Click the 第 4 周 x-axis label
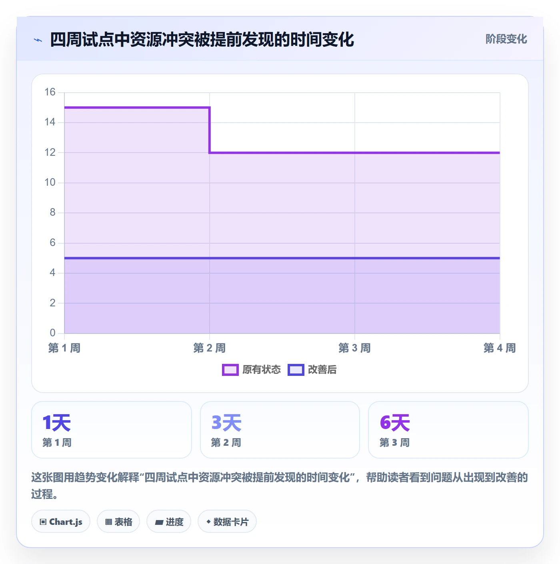The image size is (560, 564). tap(500, 348)
